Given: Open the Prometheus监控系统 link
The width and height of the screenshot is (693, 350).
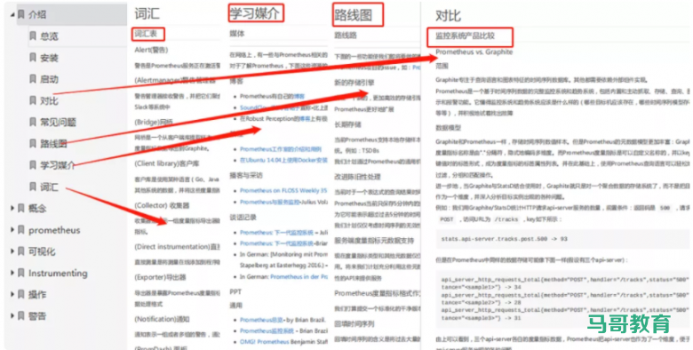Looking at the screenshot, I should pyautogui.click(x=267, y=330).
